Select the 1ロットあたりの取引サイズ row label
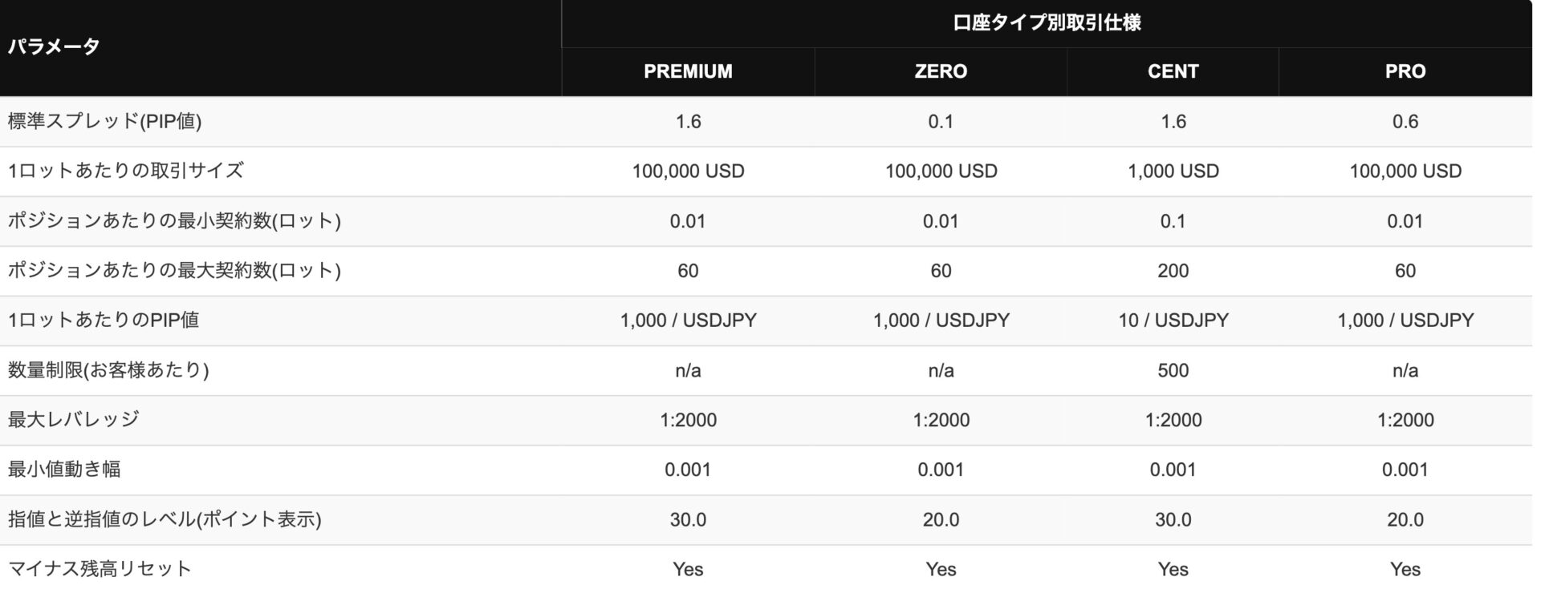 [x=125, y=171]
